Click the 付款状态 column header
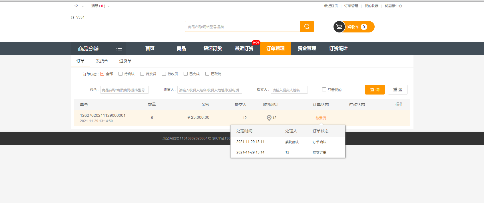 357,104
